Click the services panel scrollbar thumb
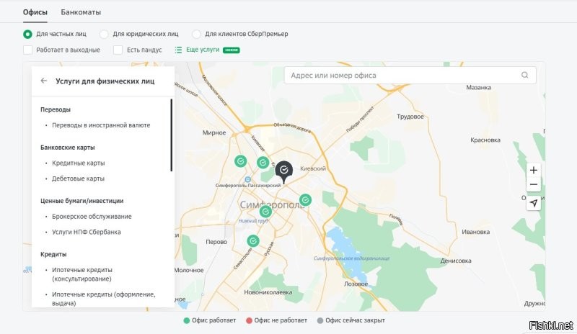The width and height of the screenshot is (577, 334). point(172,135)
